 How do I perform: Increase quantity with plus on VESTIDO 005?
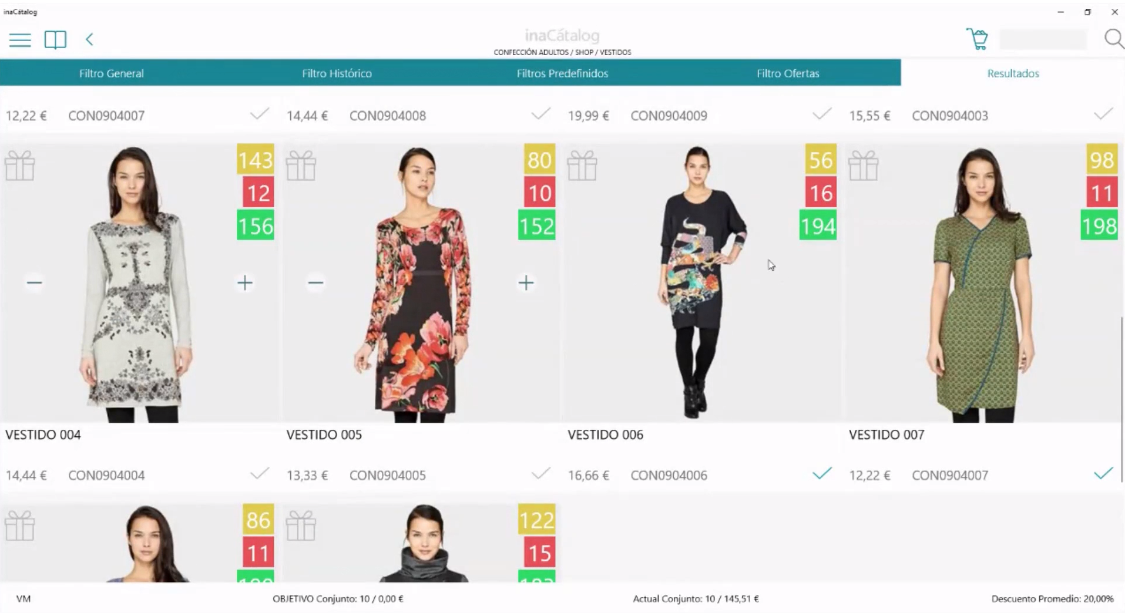click(x=526, y=283)
